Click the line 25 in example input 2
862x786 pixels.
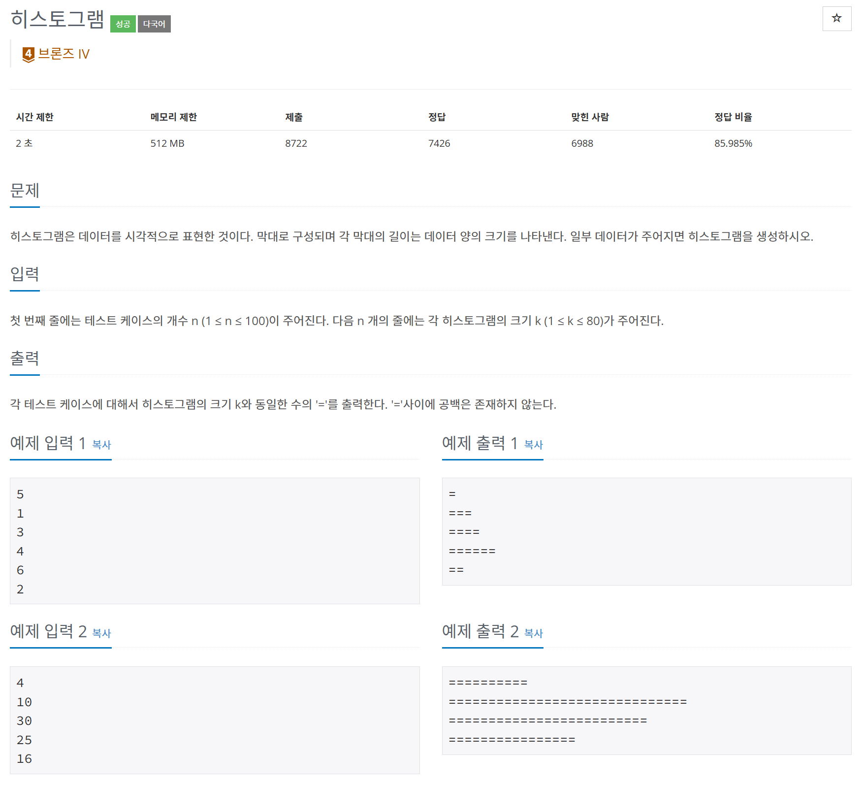[24, 740]
